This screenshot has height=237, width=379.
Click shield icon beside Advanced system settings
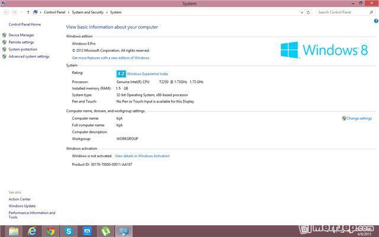(x=4, y=56)
